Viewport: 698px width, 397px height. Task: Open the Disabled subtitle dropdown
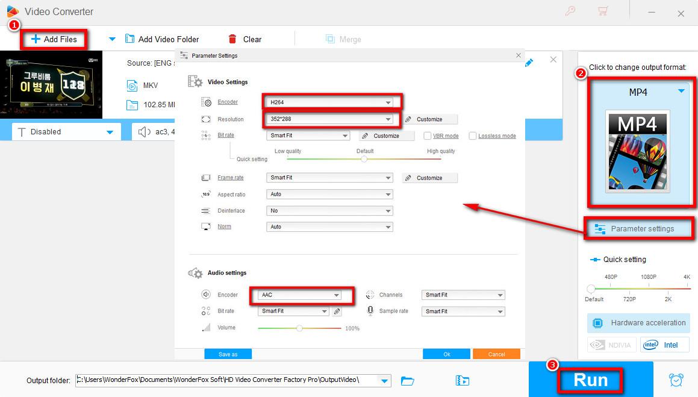(x=66, y=132)
